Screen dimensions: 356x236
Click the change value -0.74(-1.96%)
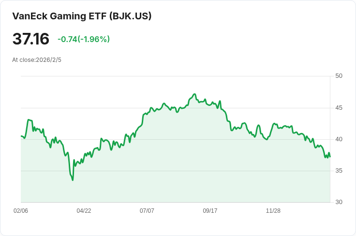(84, 39)
